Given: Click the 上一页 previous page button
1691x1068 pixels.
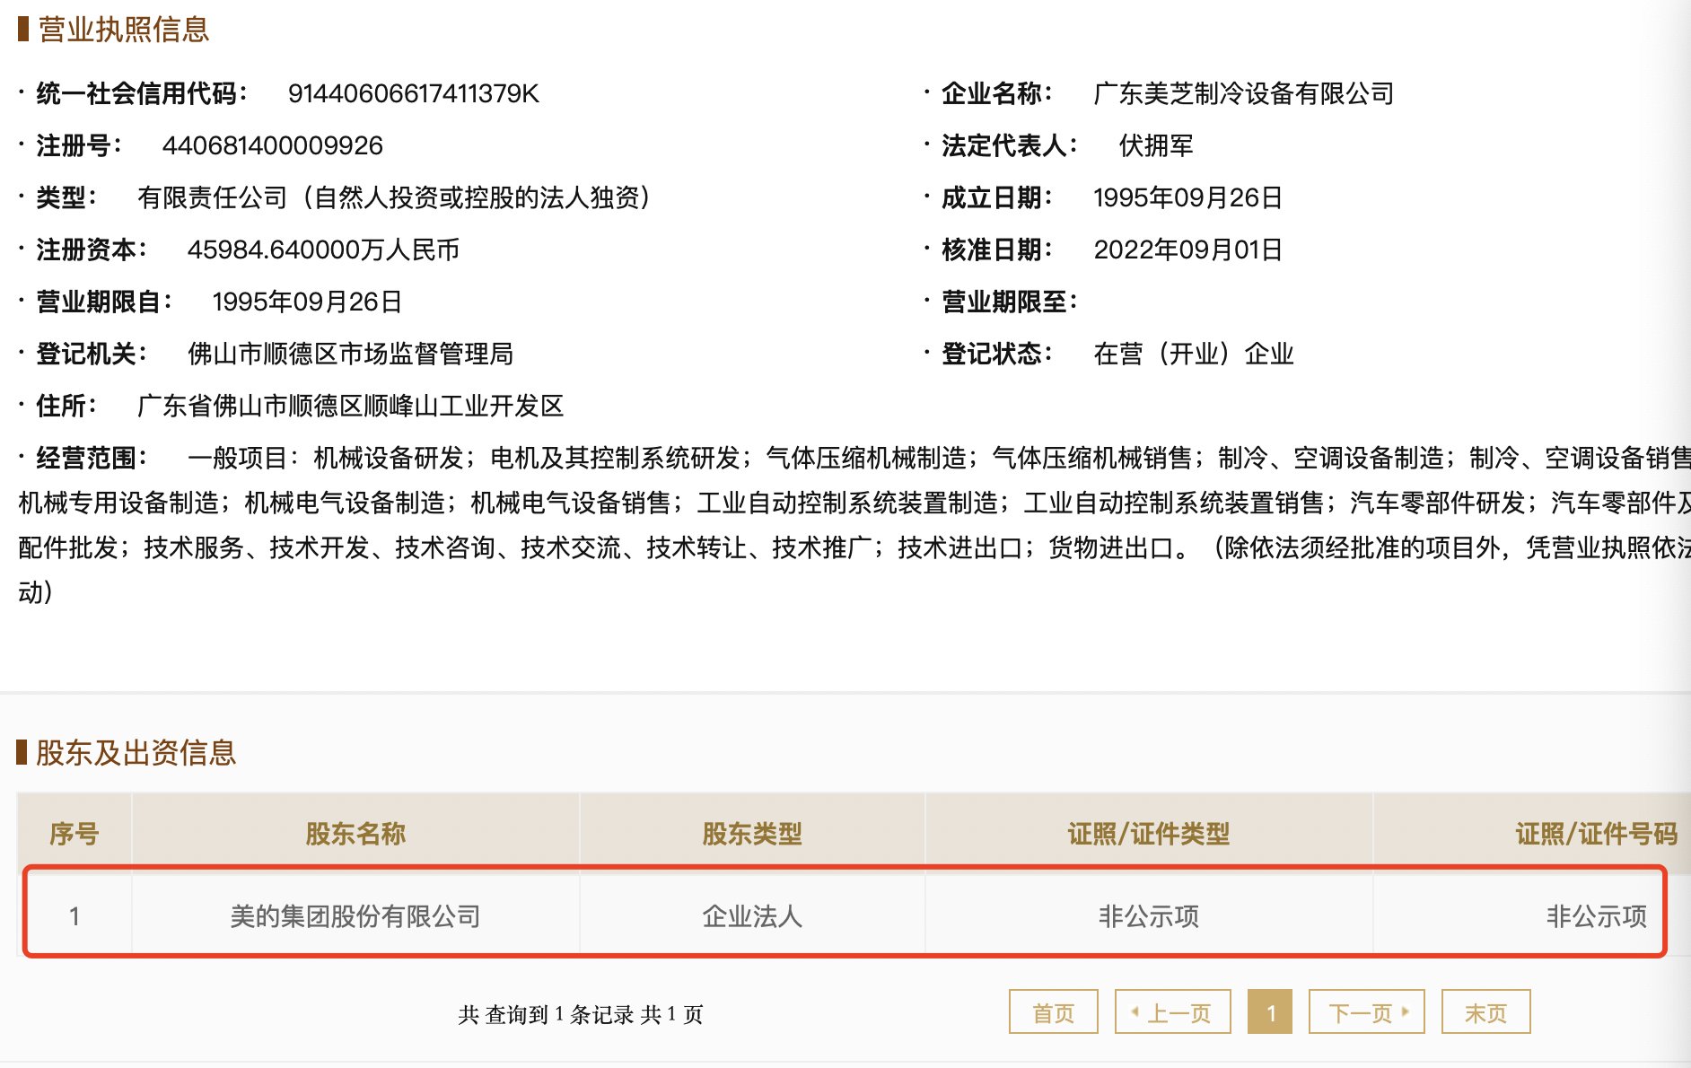Looking at the screenshot, I should coord(1172,1012).
